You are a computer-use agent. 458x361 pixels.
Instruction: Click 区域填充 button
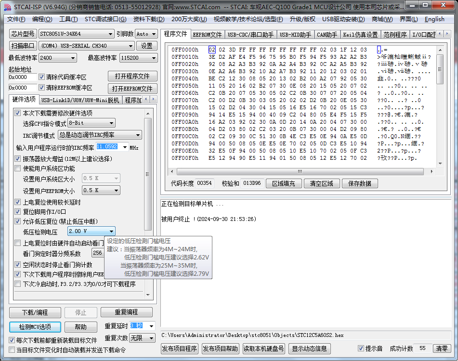tap(283, 183)
